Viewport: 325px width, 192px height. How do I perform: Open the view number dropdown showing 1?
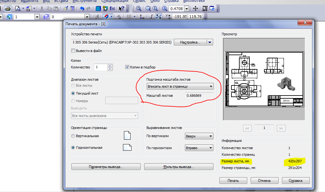point(37,17)
